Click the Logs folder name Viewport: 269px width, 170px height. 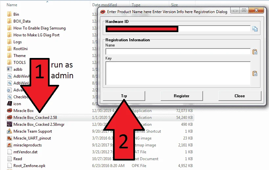(x=17, y=42)
